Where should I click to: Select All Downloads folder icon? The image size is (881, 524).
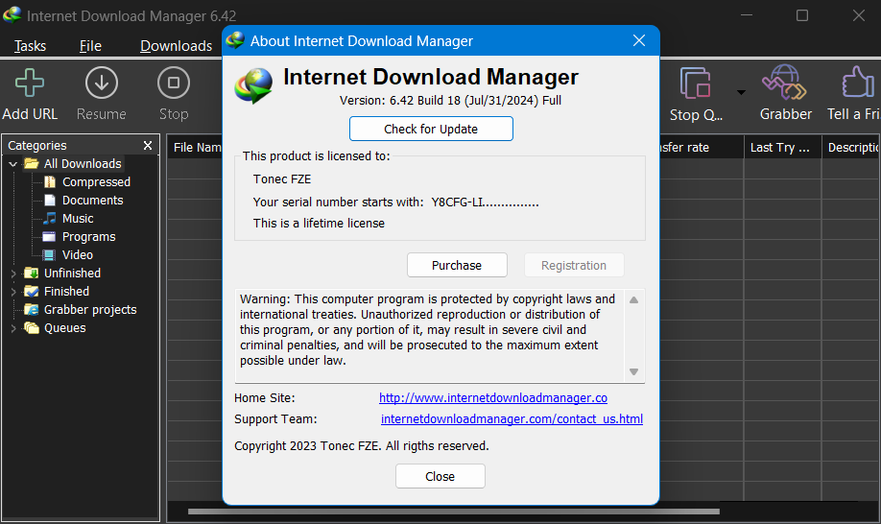click(32, 163)
